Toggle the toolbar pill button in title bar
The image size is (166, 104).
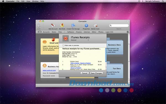[x=127, y=21]
